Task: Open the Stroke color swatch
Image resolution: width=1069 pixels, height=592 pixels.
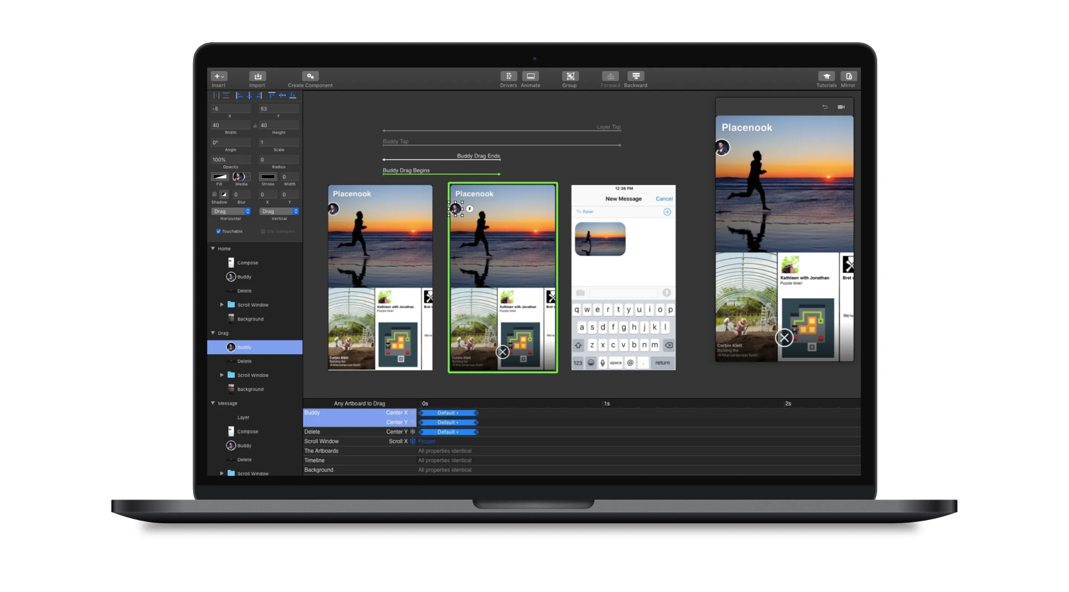Action: (268, 177)
